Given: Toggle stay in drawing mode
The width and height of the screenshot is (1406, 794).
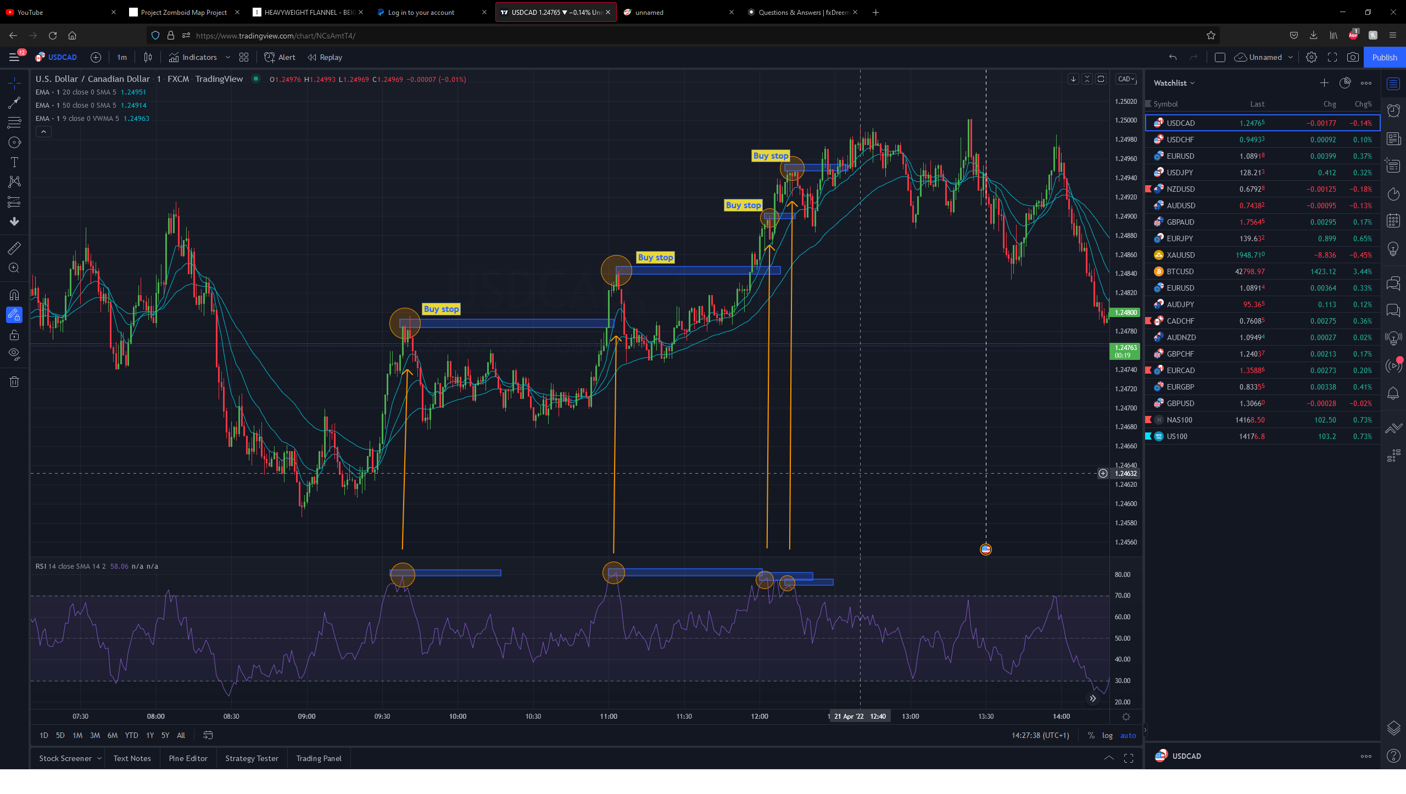Looking at the screenshot, I should point(14,315).
